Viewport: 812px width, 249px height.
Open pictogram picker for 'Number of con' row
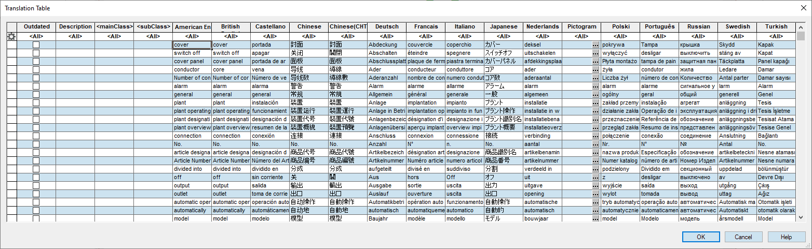[596, 78]
